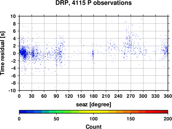This screenshot has width=172, height=129.
Task: Click the 'Time residual [s]' axis label
Action: coord(2,53)
